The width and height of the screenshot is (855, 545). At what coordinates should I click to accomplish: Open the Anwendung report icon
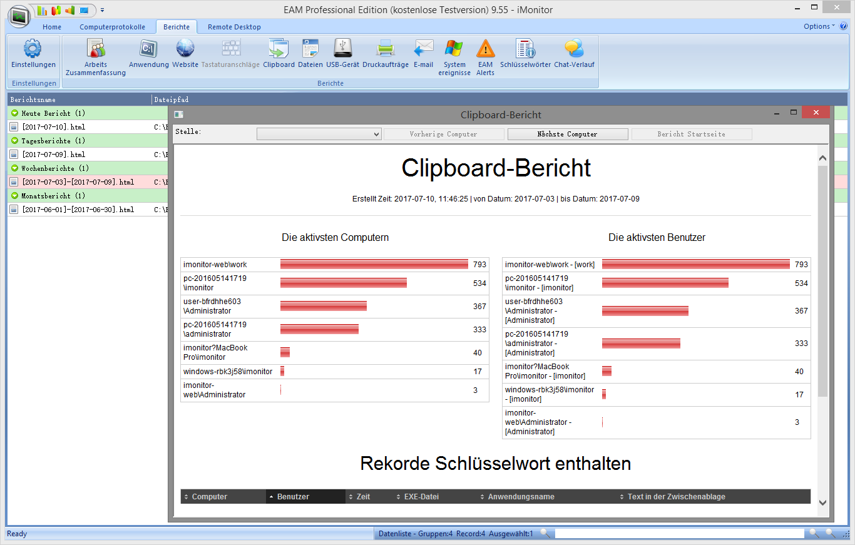(149, 49)
